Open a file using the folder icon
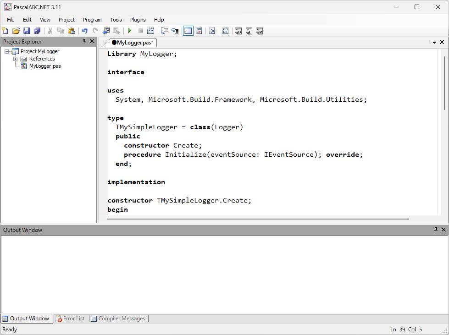 tap(16, 31)
